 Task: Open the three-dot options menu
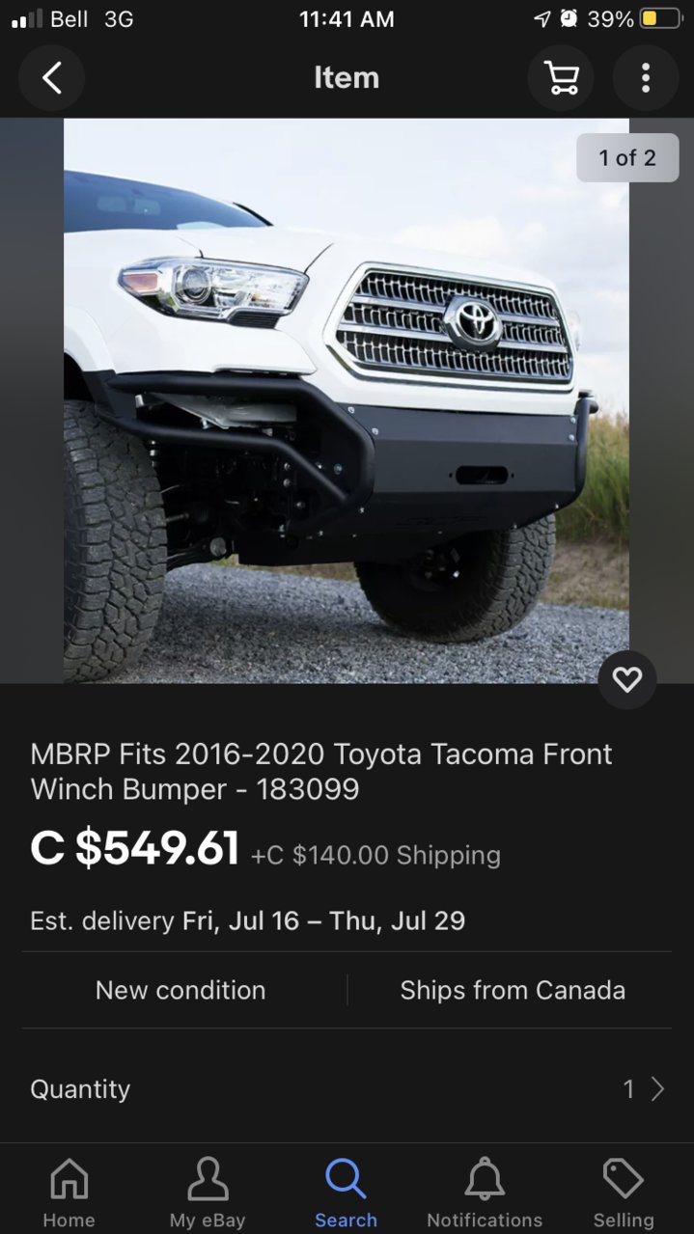(x=646, y=78)
